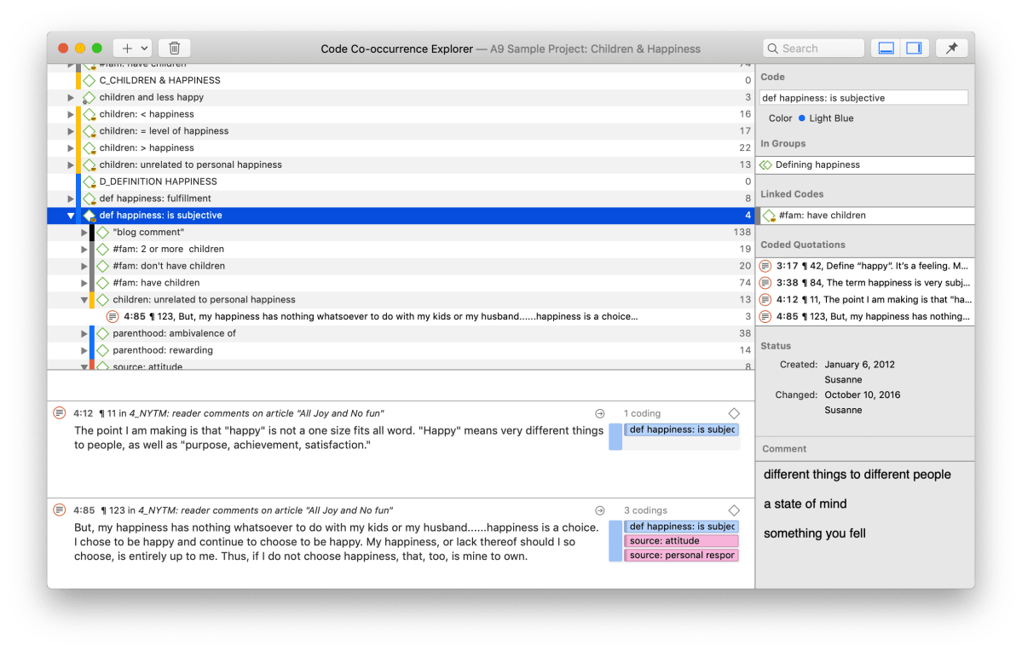
Task: Click the Defining happiness group icon
Action: (765, 164)
